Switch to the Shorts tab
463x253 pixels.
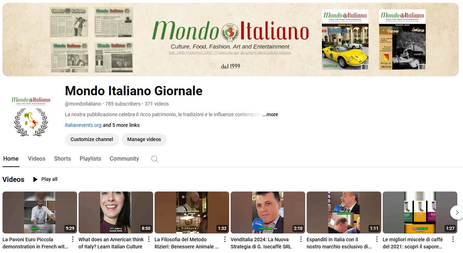click(63, 159)
